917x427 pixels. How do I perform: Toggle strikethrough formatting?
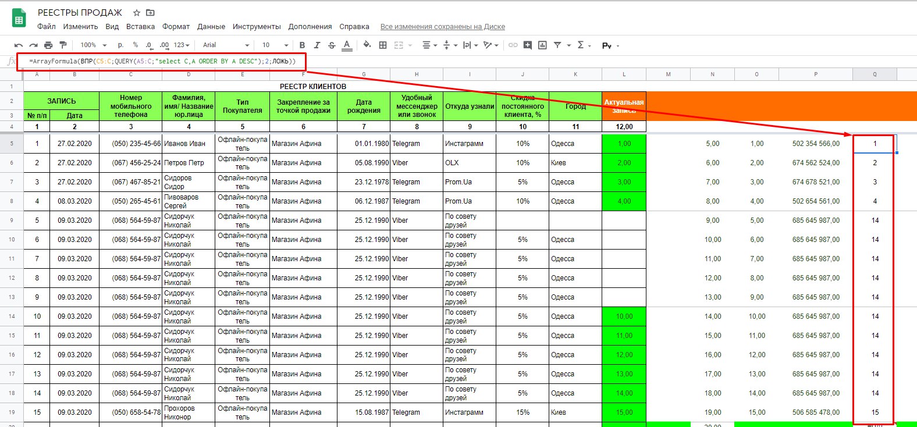[332, 45]
